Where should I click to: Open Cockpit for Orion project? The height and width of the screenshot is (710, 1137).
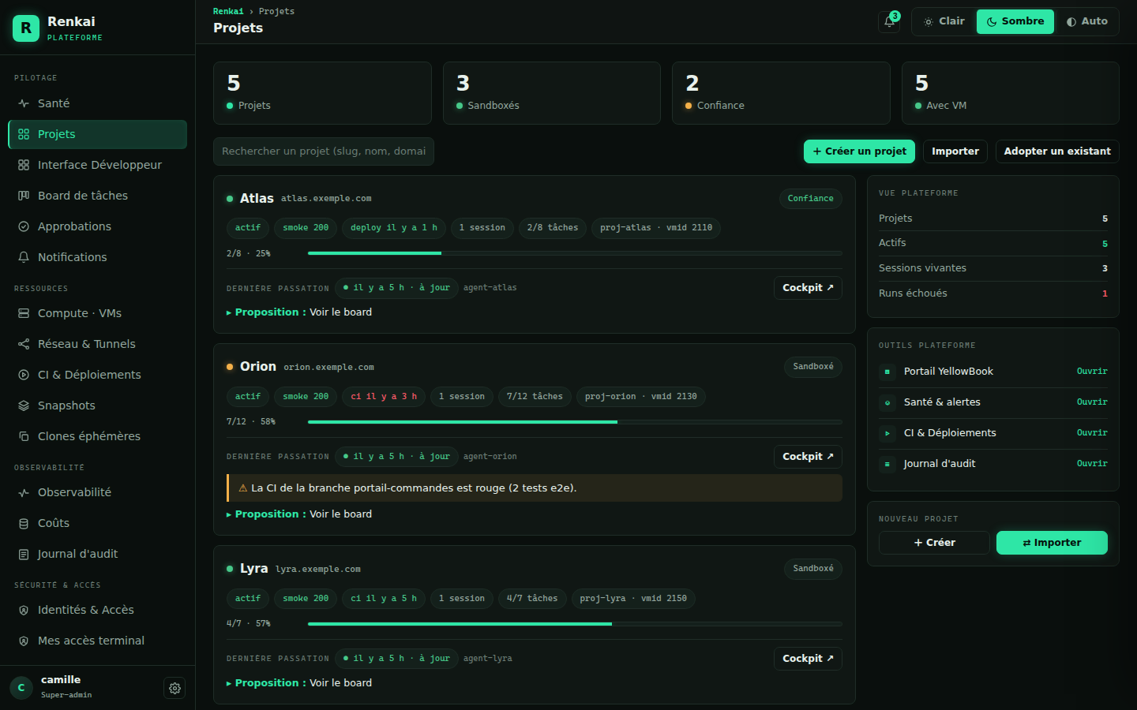pyautogui.click(x=808, y=457)
